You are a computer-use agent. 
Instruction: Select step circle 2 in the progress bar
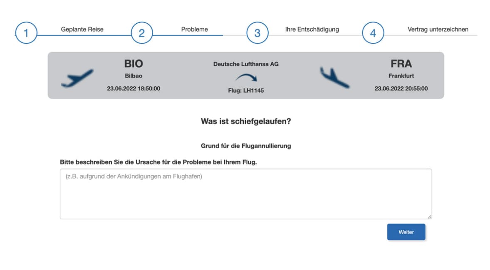[x=141, y=32]
